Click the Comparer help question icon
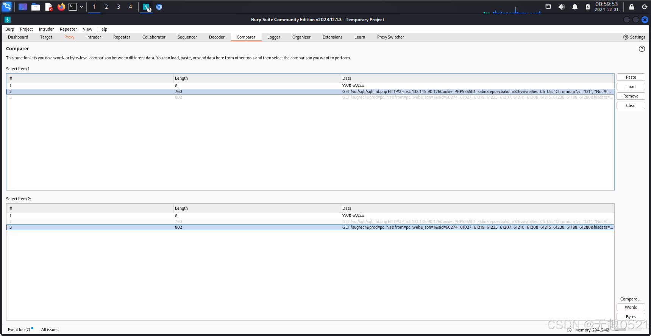The height and width of the screenshot is (336, 651). click(x=642, y=49)
